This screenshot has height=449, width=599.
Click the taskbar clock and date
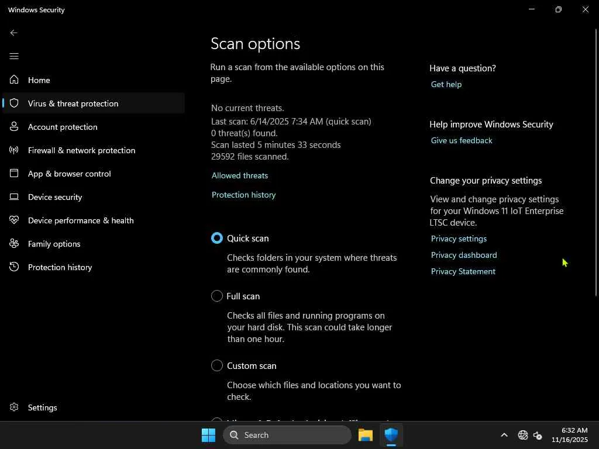click(570, 435)
